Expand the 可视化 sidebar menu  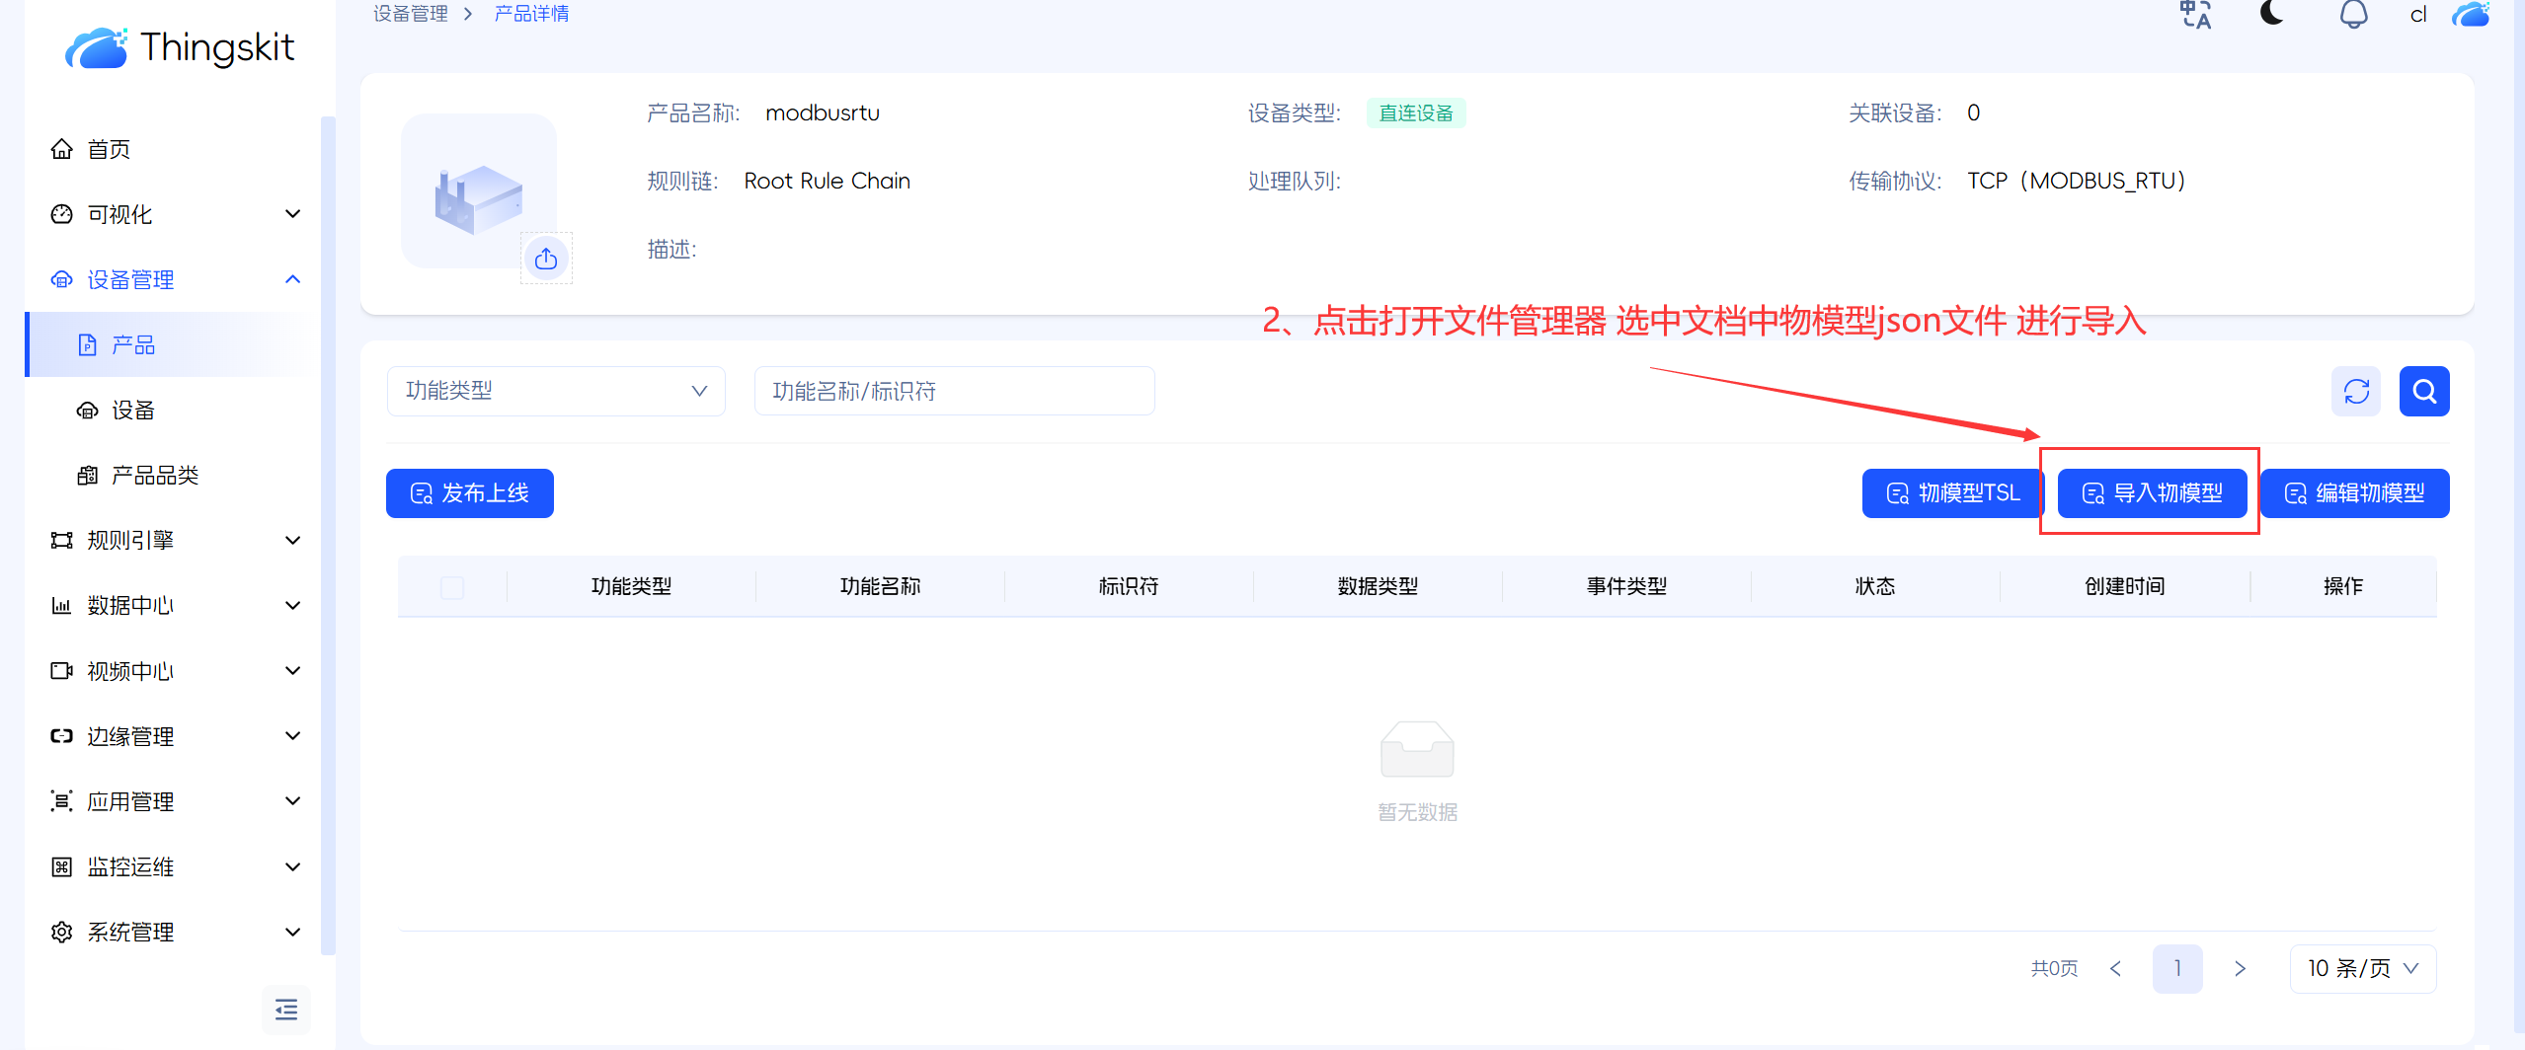[175, 214]
